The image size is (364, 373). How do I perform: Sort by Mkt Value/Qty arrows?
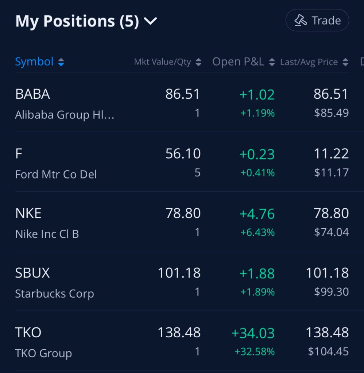point(198,62)
